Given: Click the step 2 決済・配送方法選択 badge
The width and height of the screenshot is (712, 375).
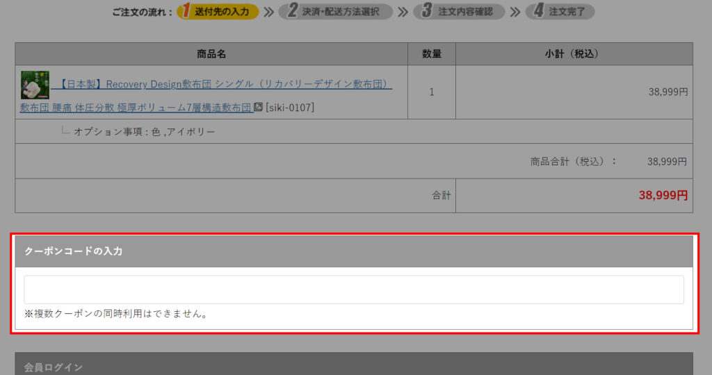Looking at the screenshot, I should point(335,12).
